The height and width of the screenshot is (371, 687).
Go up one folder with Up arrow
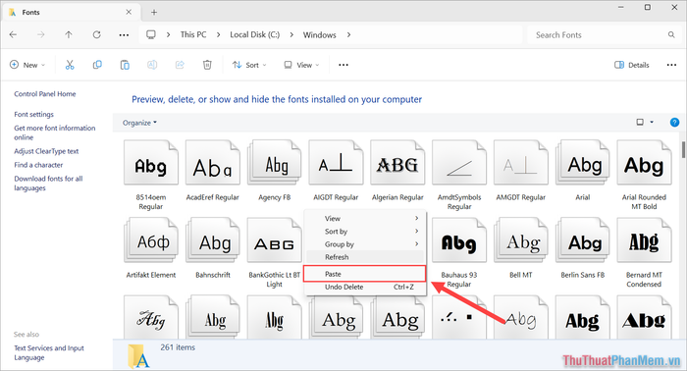(x=69, y=34)
